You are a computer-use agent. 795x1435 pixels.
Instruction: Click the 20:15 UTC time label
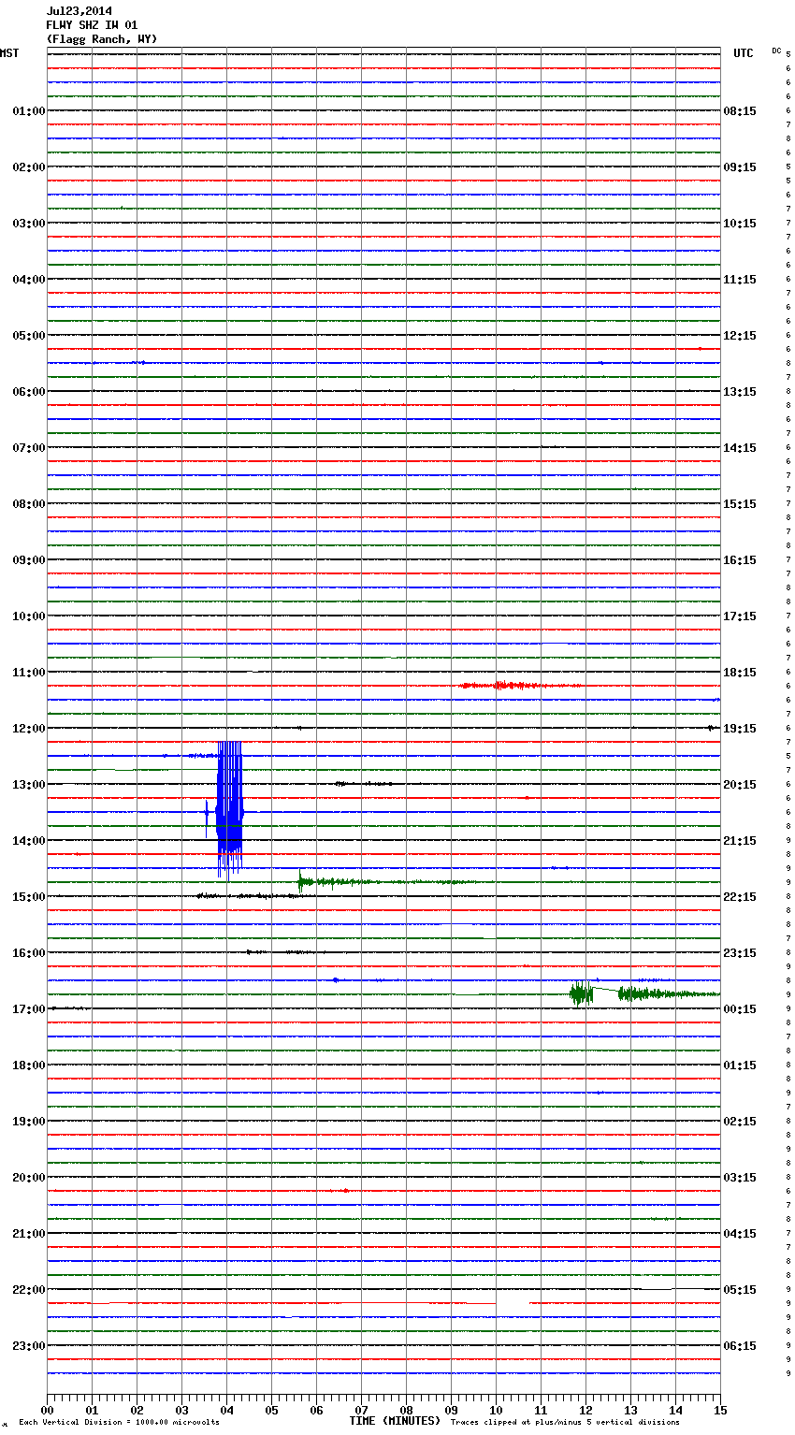(x=740, y=785)
